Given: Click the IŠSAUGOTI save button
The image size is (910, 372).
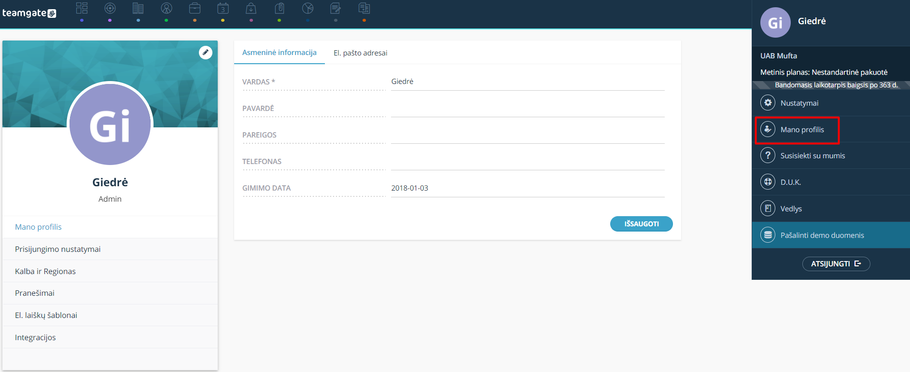Looking at the screenshot, I should 641,224.
